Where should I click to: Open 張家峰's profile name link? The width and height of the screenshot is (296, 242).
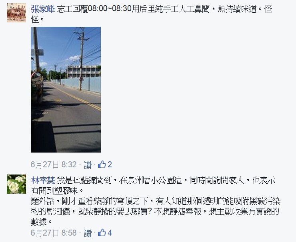43,9
